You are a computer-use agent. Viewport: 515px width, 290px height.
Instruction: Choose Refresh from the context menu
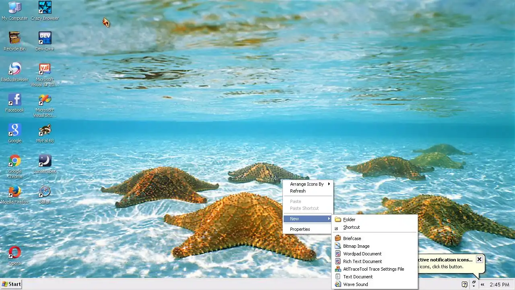[x=308, y=191]
